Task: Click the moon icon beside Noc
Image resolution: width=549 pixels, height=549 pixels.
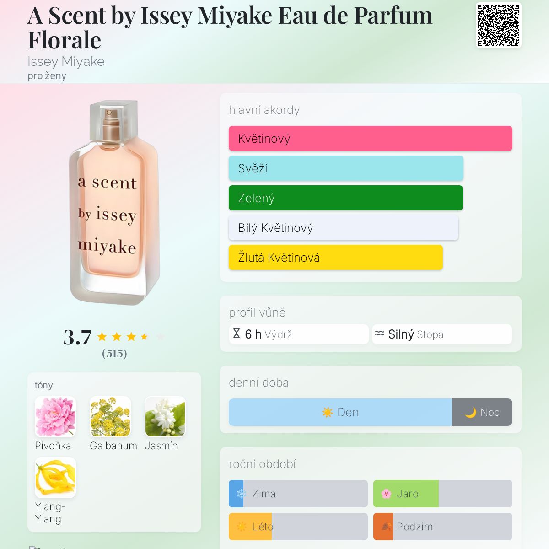Action: click(x=470, y=412)
